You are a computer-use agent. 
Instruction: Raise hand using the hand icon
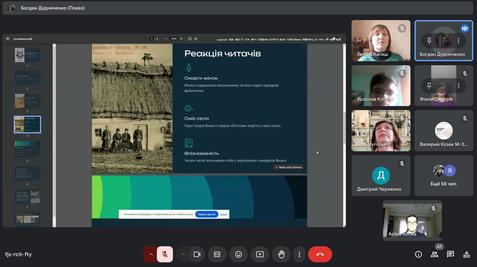point(281,254)
